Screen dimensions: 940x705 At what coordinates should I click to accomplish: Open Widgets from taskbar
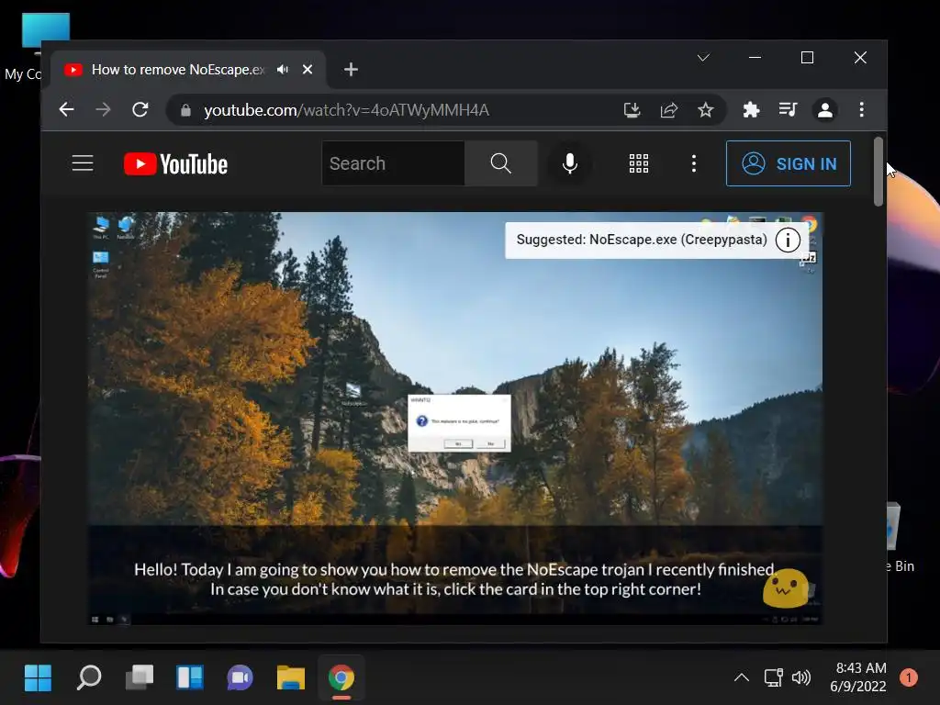point(189,678)
